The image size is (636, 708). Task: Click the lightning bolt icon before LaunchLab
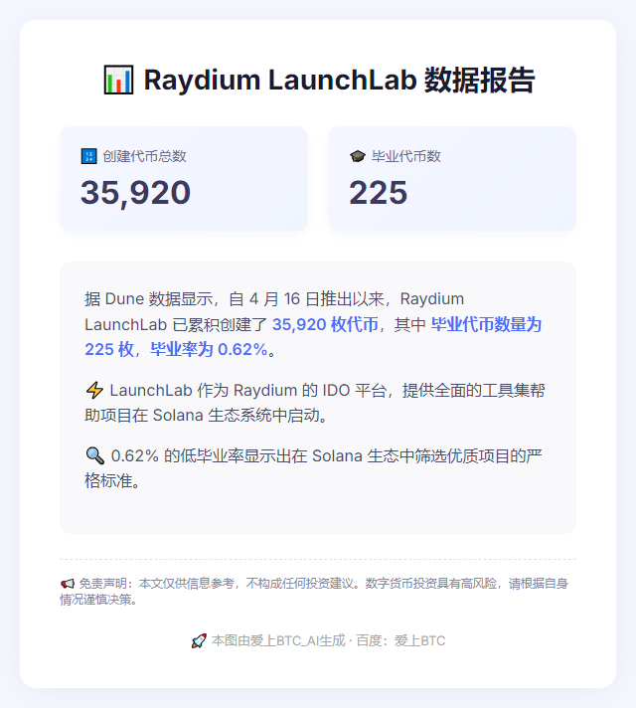pos(94,390)
